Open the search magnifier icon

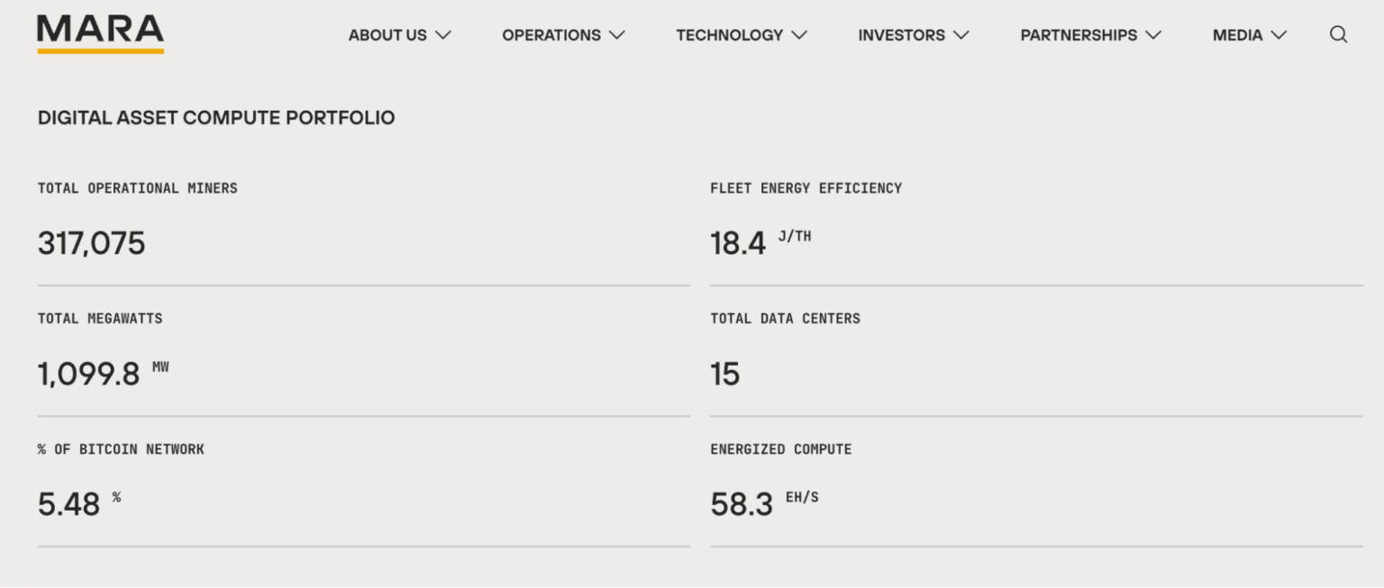click(x=1338, y=35)
